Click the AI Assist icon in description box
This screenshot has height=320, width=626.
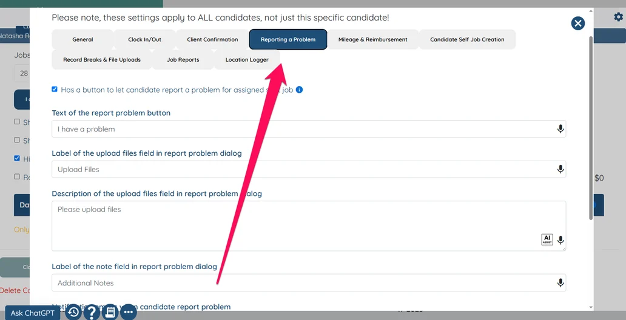click(x=547, y=239)
